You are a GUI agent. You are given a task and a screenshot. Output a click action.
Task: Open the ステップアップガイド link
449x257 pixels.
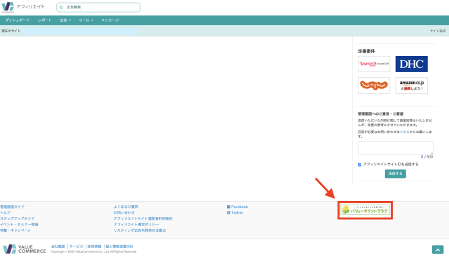point(17,218)
